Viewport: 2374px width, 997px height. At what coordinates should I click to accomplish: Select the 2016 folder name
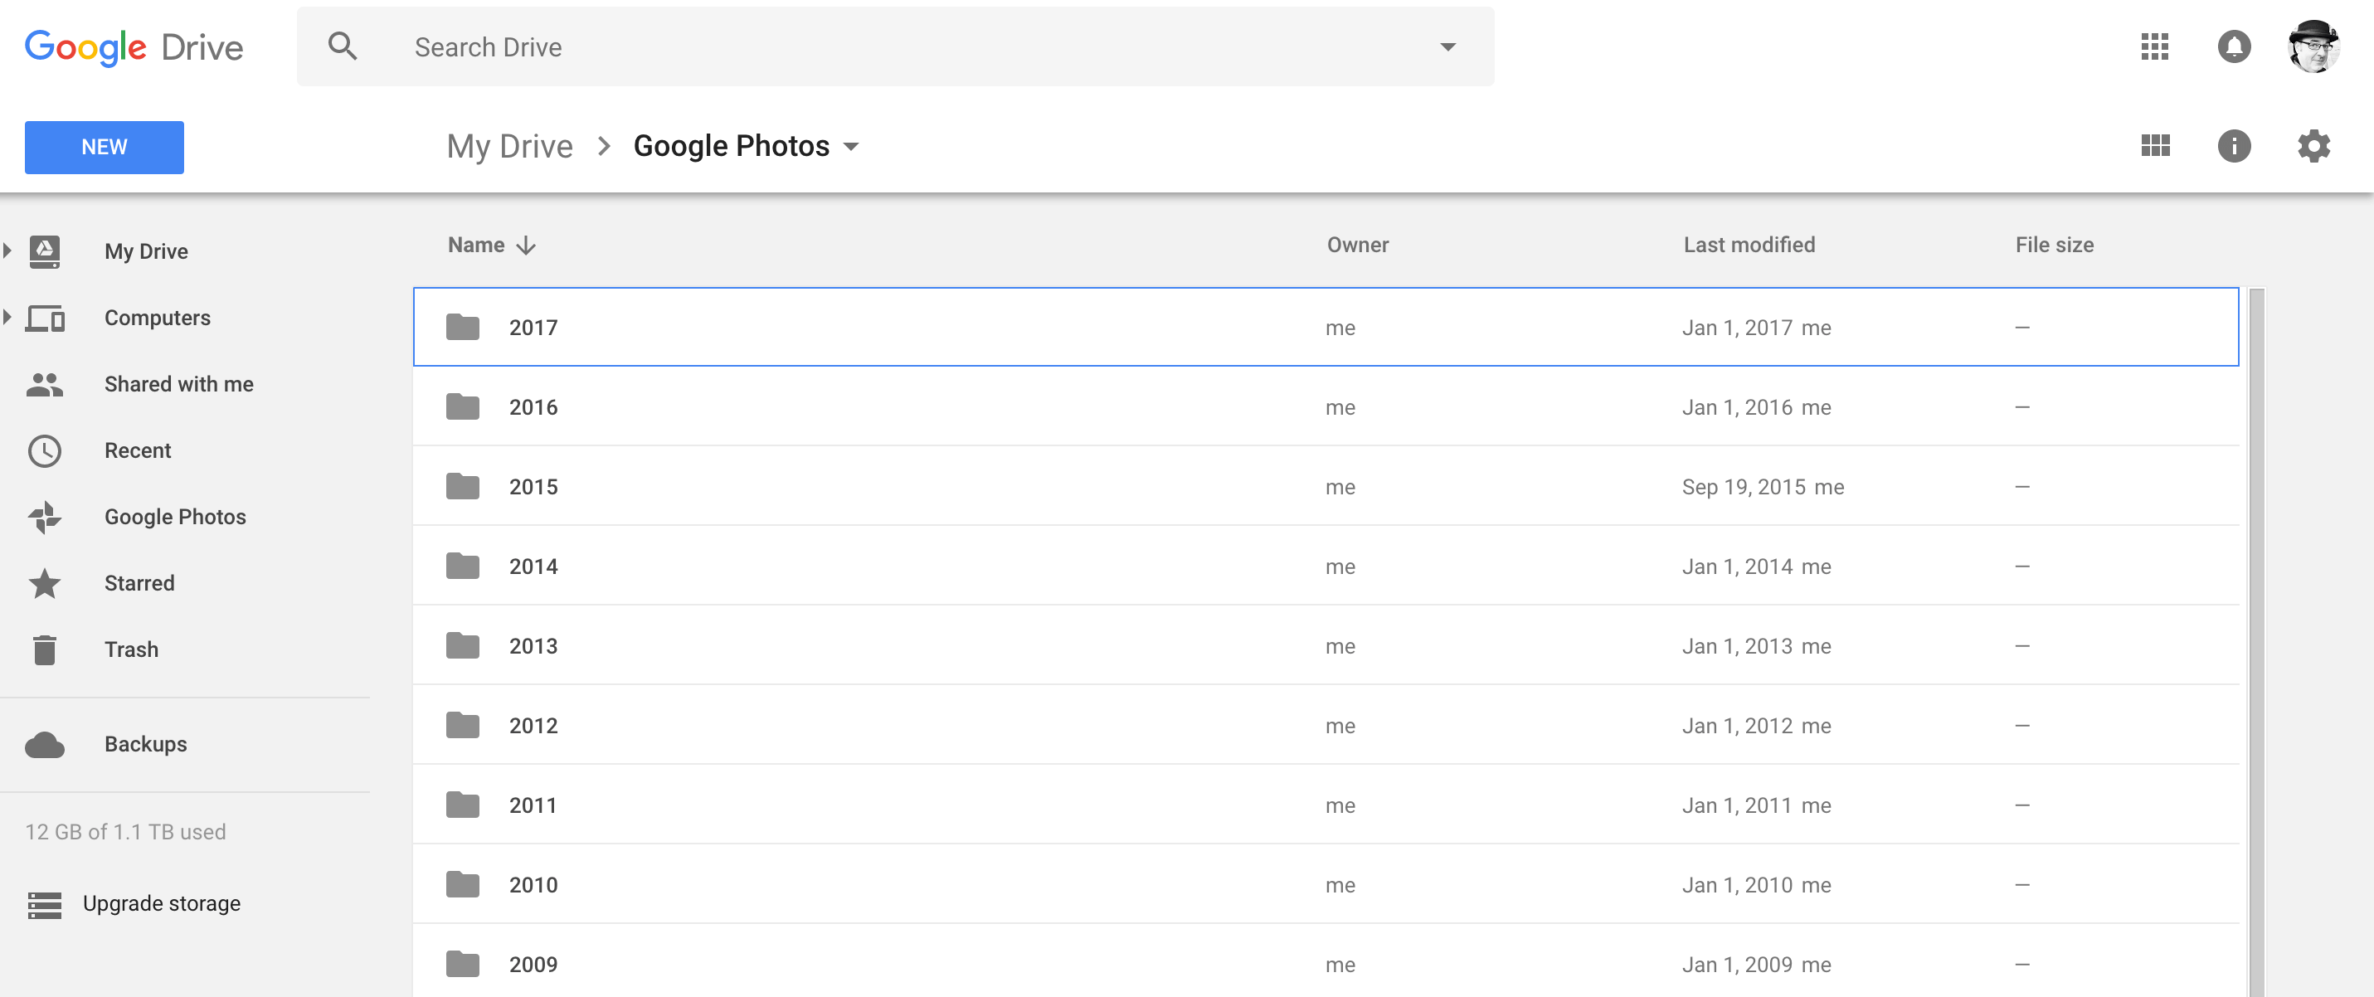click(x=533, y=407)
